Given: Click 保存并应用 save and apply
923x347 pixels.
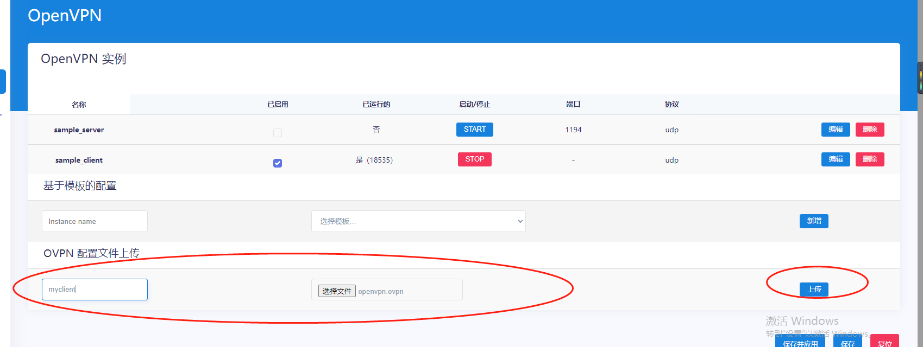Looking at the screenshot, I should (x=800, y=343).
